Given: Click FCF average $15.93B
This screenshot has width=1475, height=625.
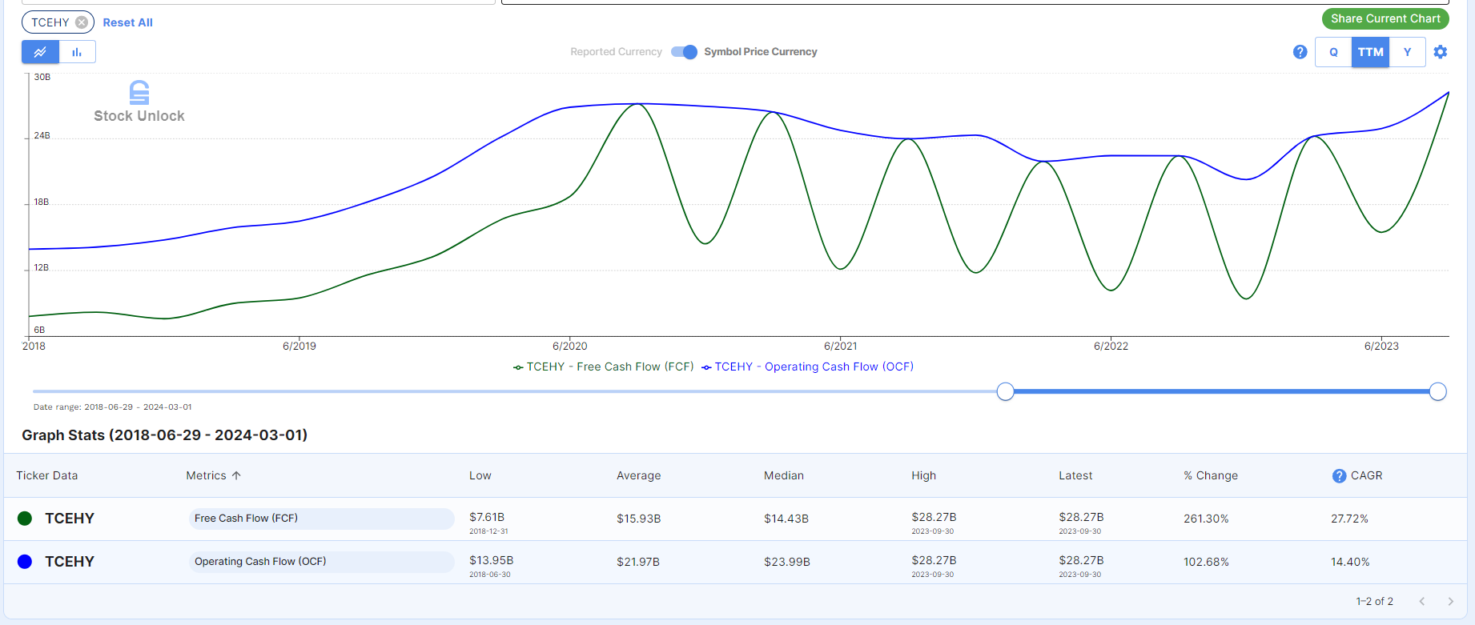Looking at the screenshot, I should (638, 519).
